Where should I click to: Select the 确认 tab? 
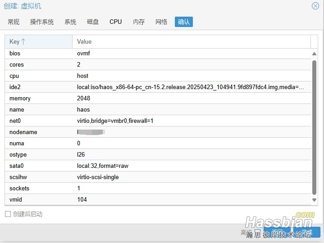click(x=184, y=22)
